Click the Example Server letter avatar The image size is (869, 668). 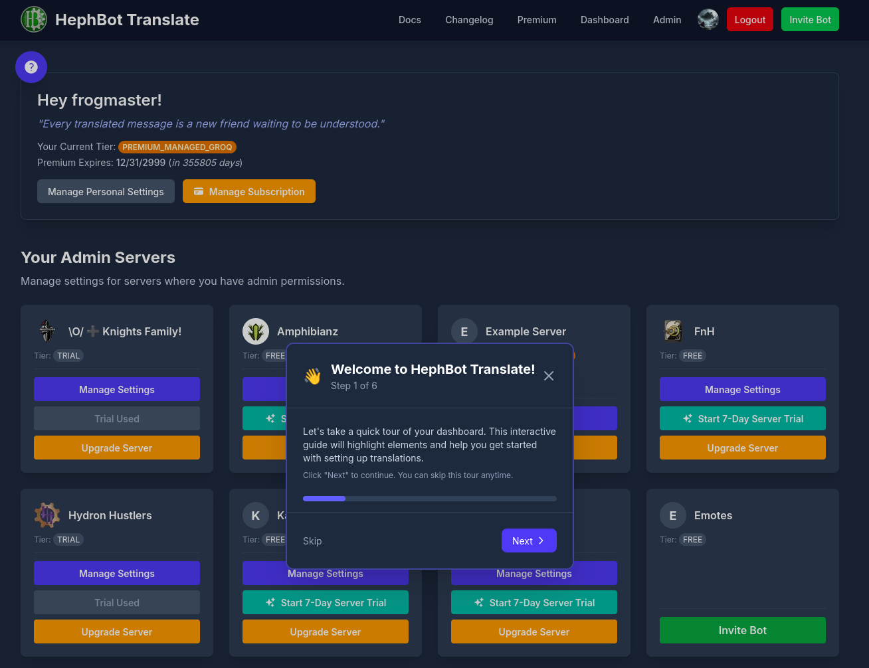(x=464, y=331)
